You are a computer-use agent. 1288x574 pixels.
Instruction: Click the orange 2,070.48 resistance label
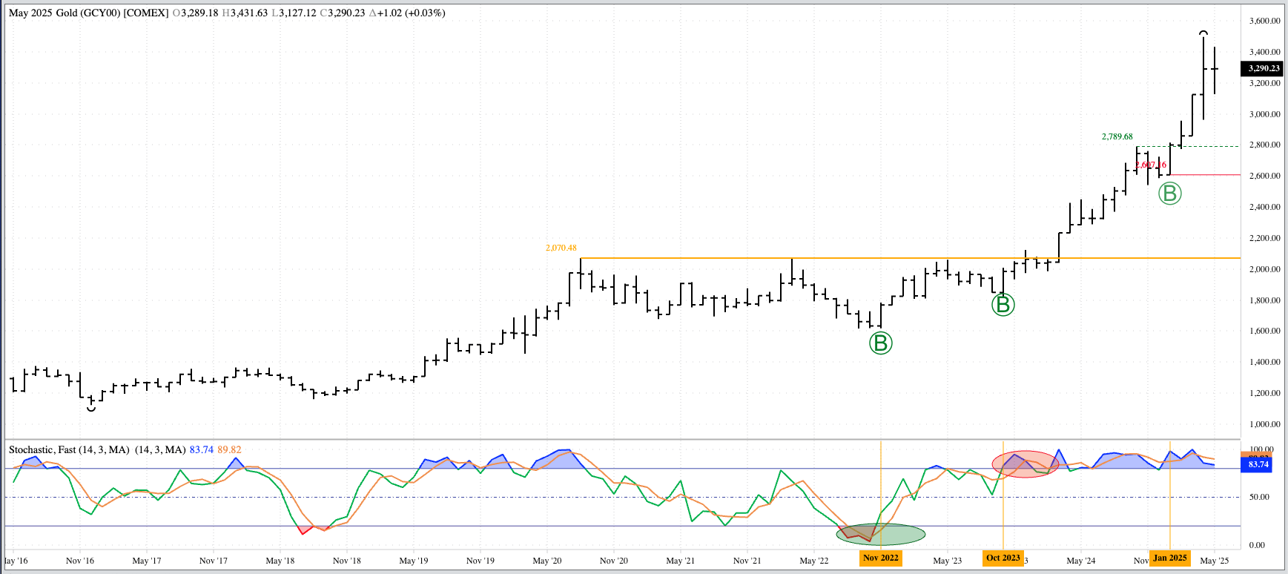(561, 248)
